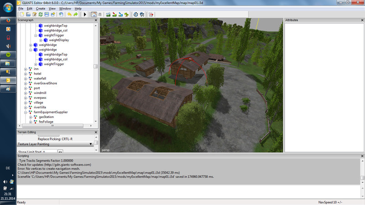Close the Scripting panel

click(362, 156)
